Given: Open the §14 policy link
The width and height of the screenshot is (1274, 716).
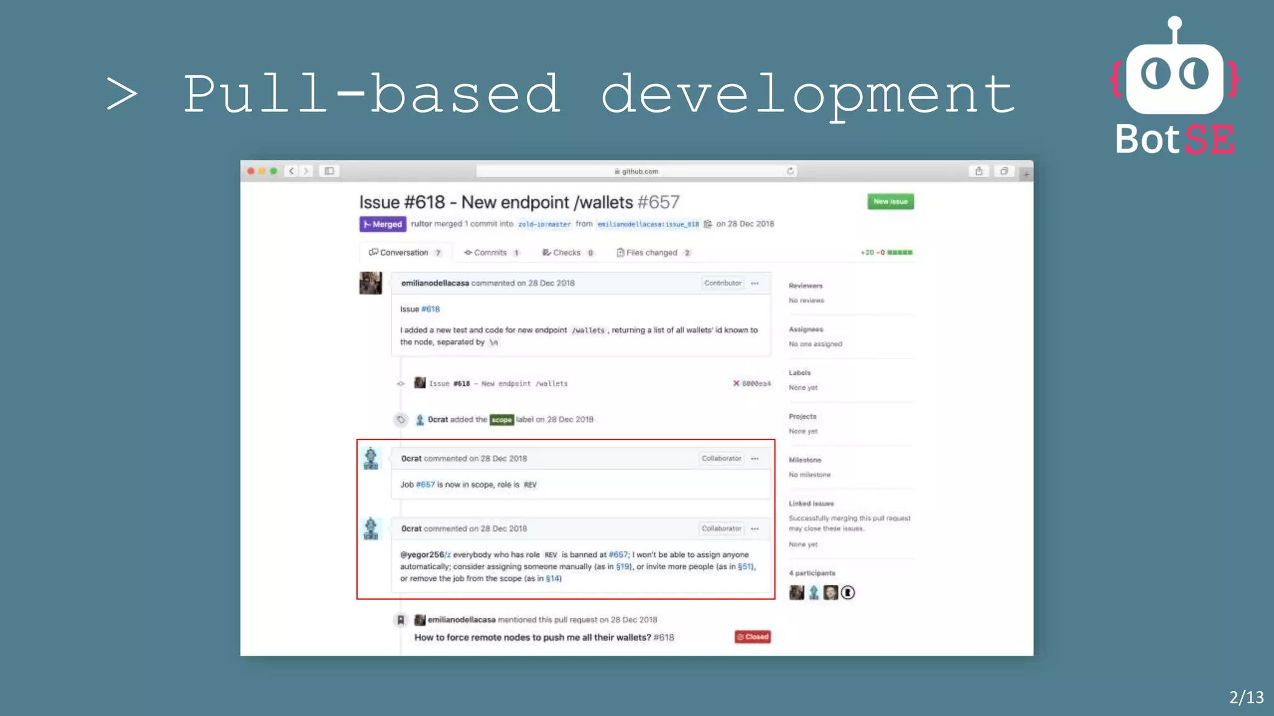Looking at the screenshot, I should click(x=553, y=579).
